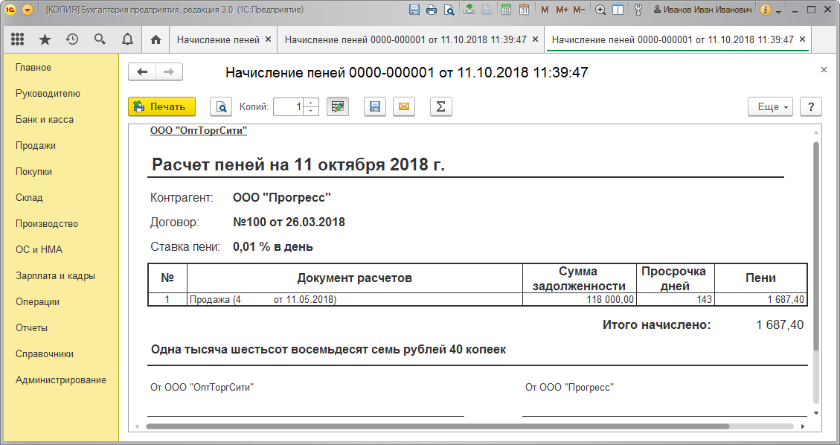Open the Справочники section
840x445 pixels.
coord(45,354)
